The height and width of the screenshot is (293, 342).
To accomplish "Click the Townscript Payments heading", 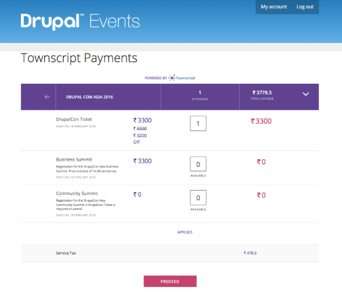I will pos(79,58).
